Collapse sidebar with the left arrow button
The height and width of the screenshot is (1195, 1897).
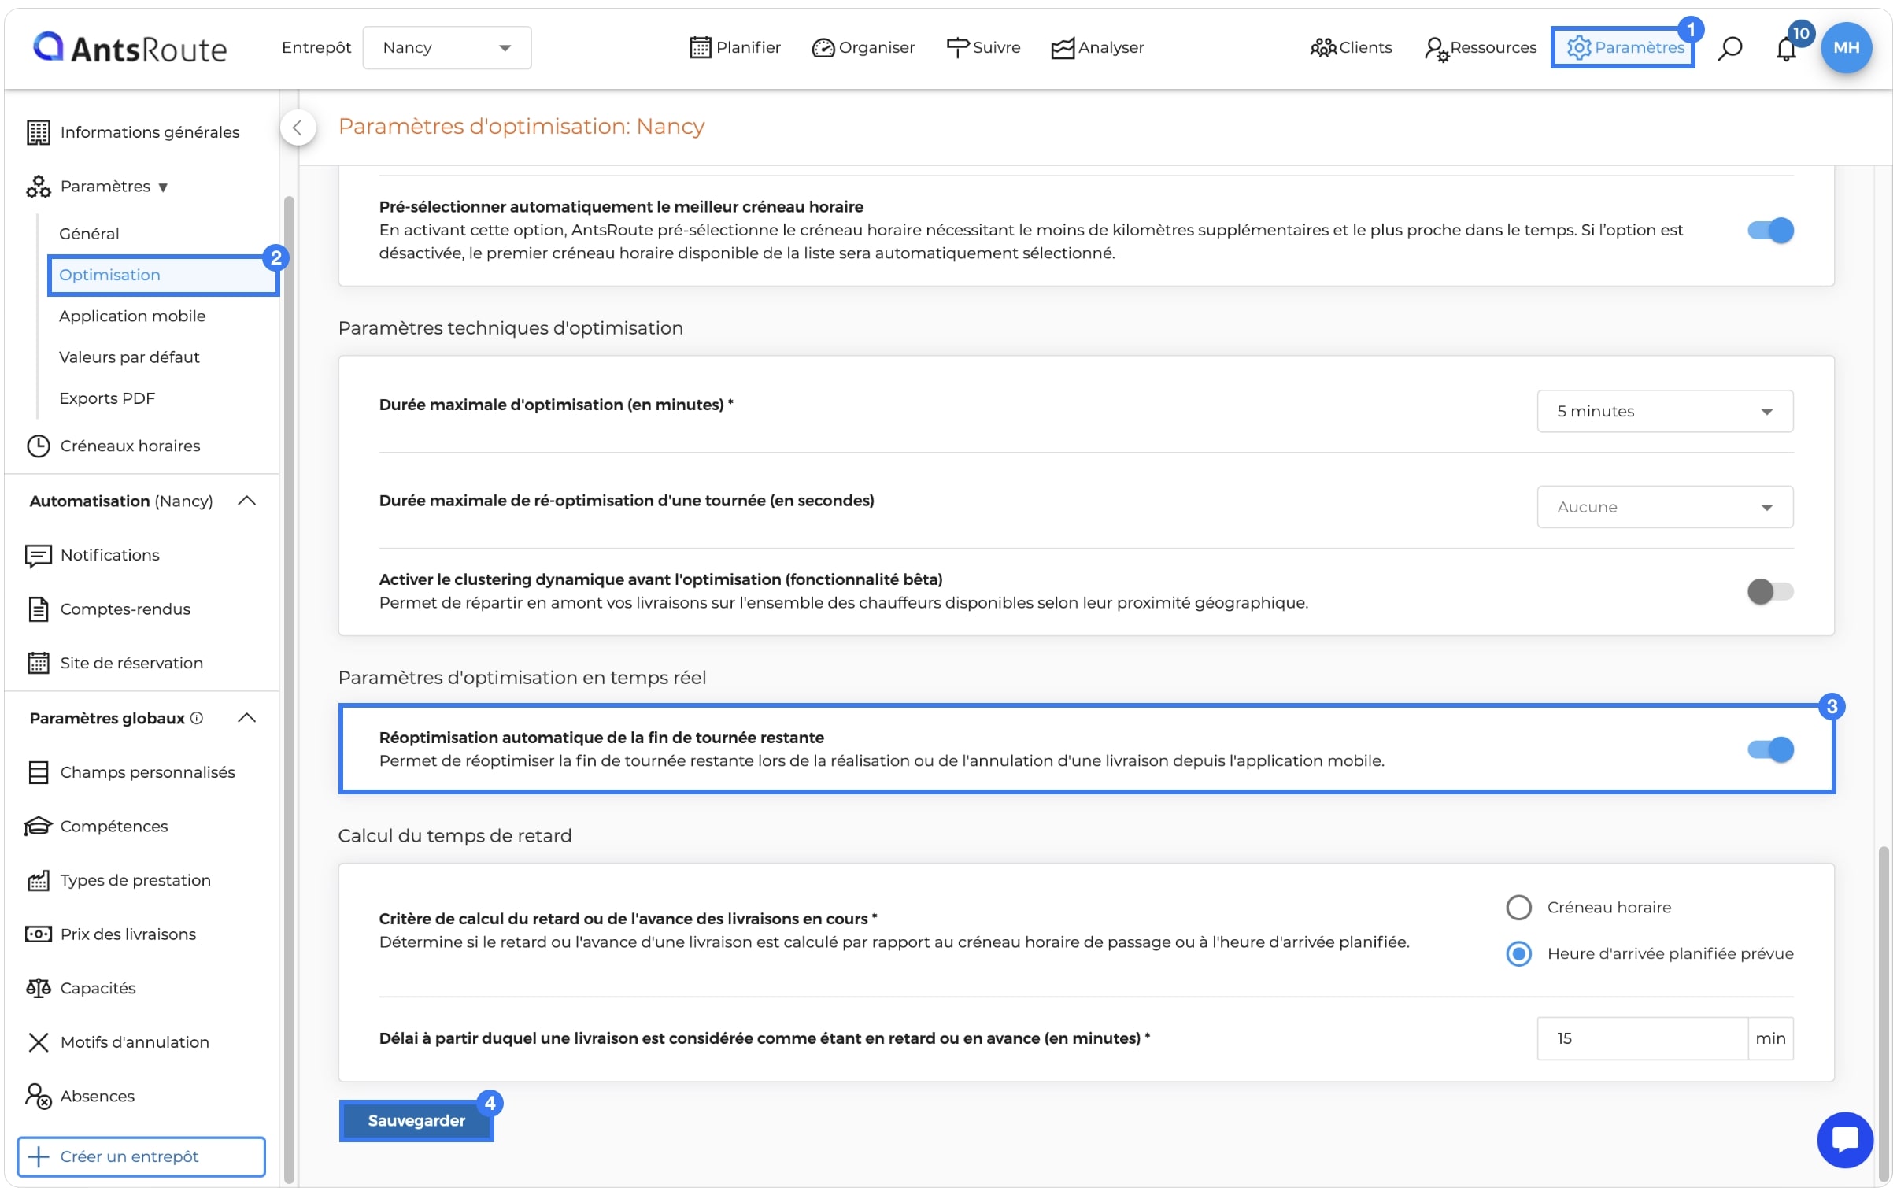(298, 128)
